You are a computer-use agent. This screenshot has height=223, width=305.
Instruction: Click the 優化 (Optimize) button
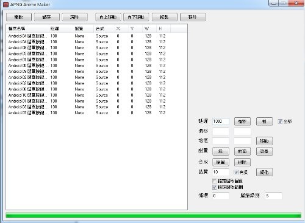pos(264,173)
